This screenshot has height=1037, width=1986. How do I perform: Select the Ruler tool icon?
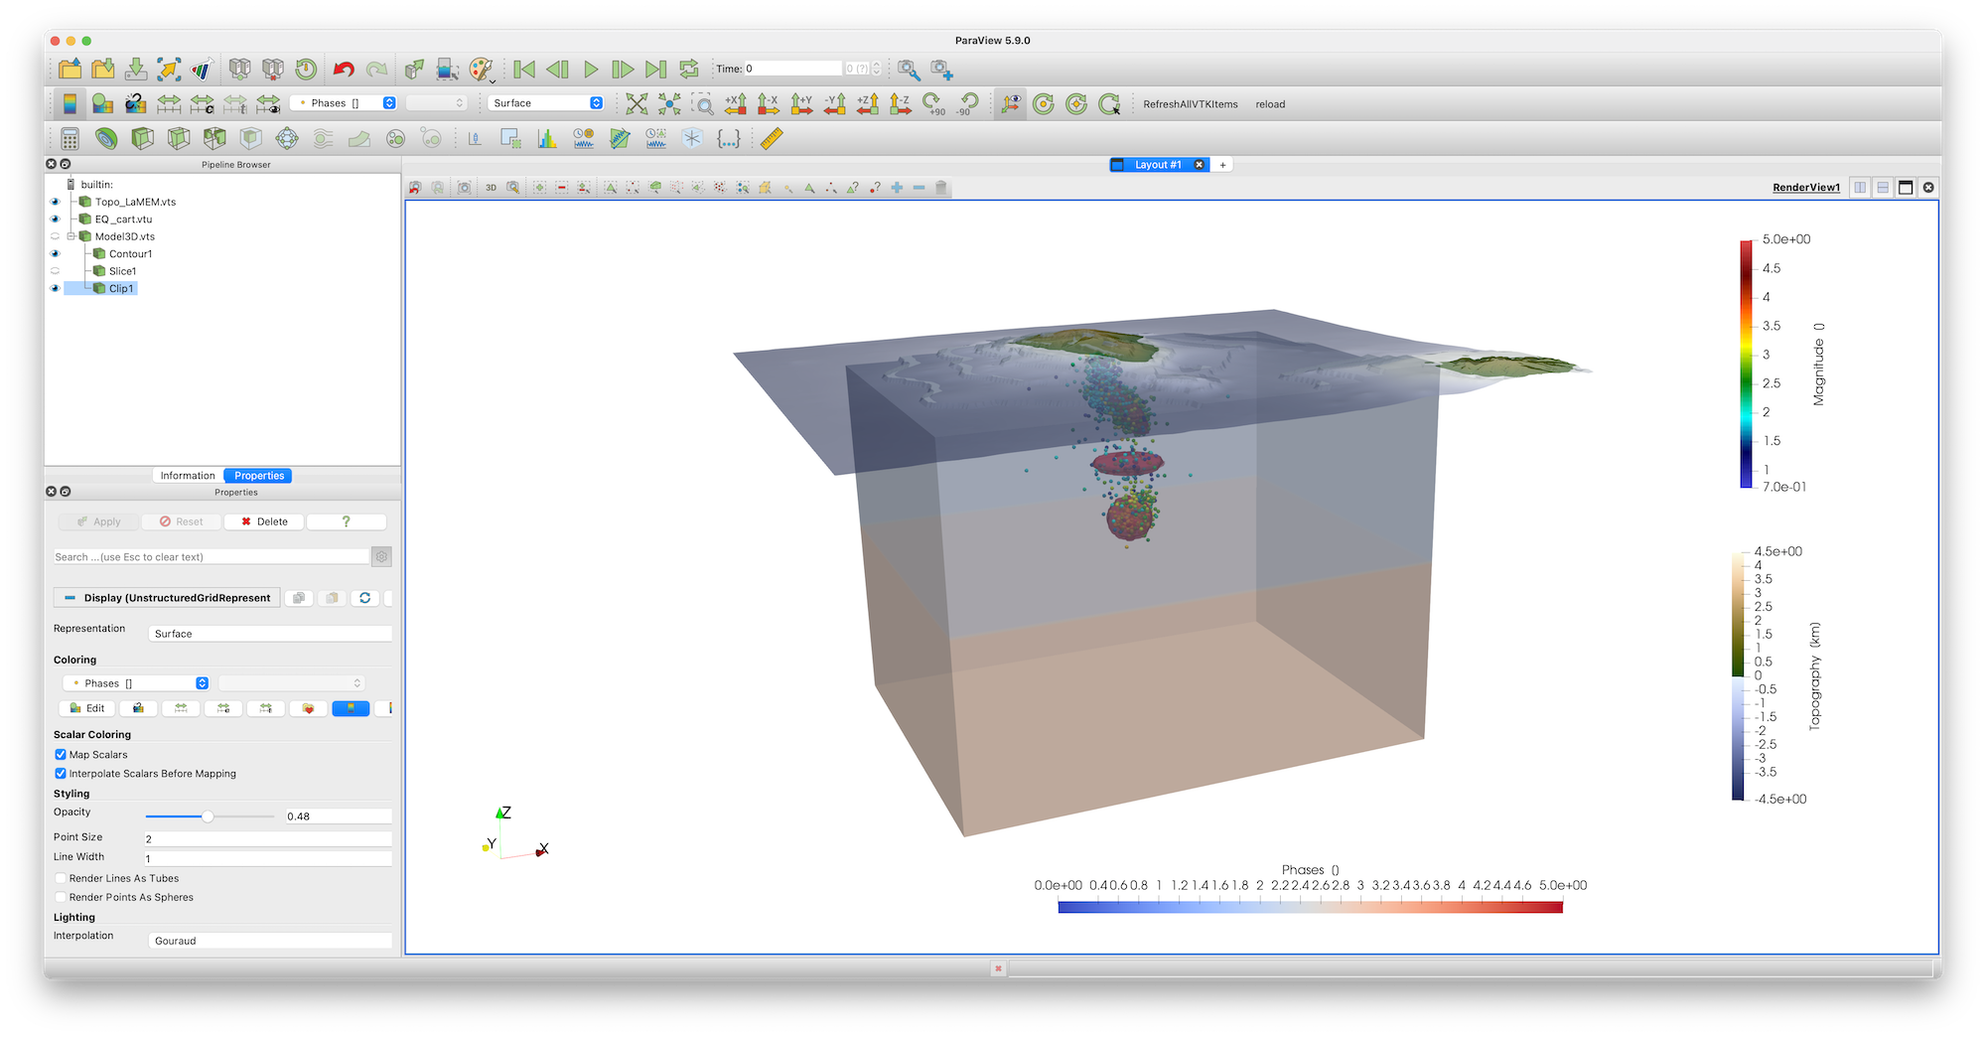coord(772,139)
